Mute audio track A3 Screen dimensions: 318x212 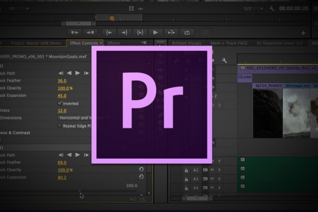[212, 179]
